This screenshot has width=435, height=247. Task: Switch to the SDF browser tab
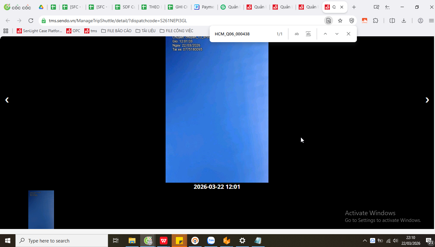pyautogui.click(x=125, y=7)
